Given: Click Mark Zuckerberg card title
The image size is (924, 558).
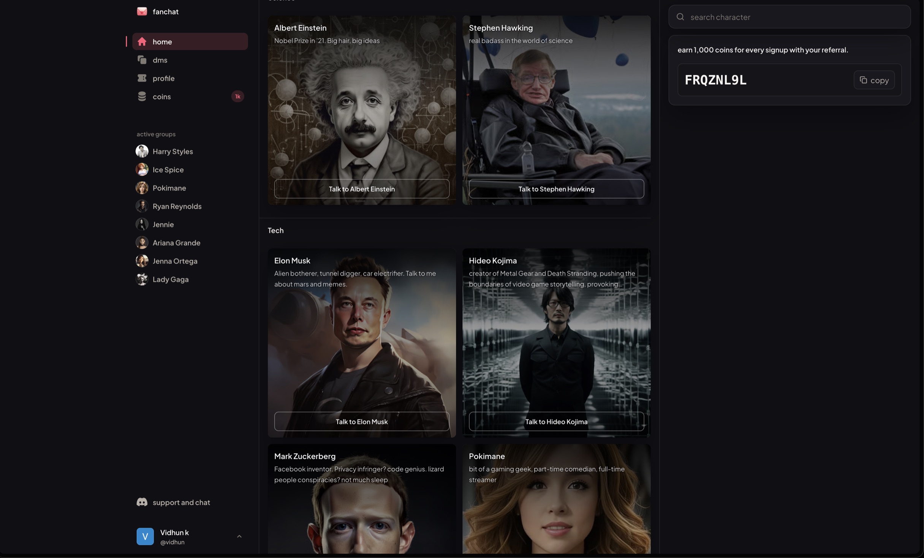Looking at the screenshot, I should click(x=305, y=456).
